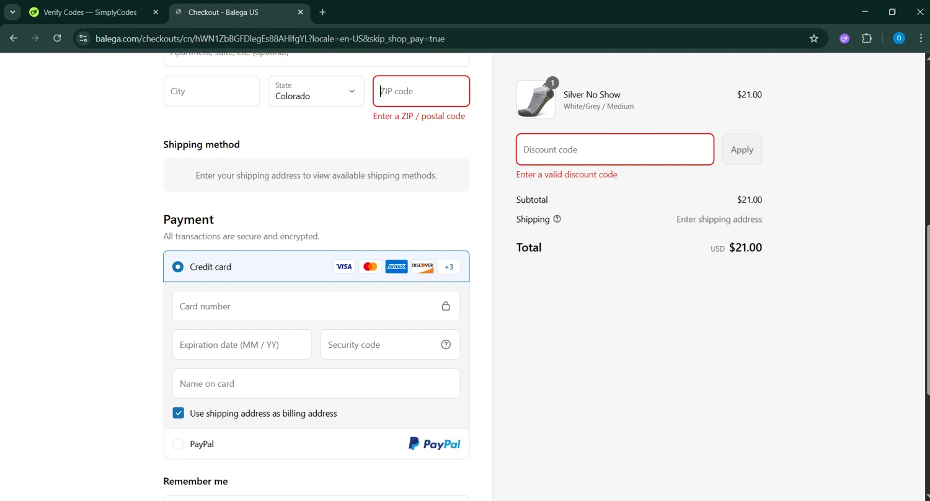Click into the Card number field
Screen dimensions: 930x501
316,306
